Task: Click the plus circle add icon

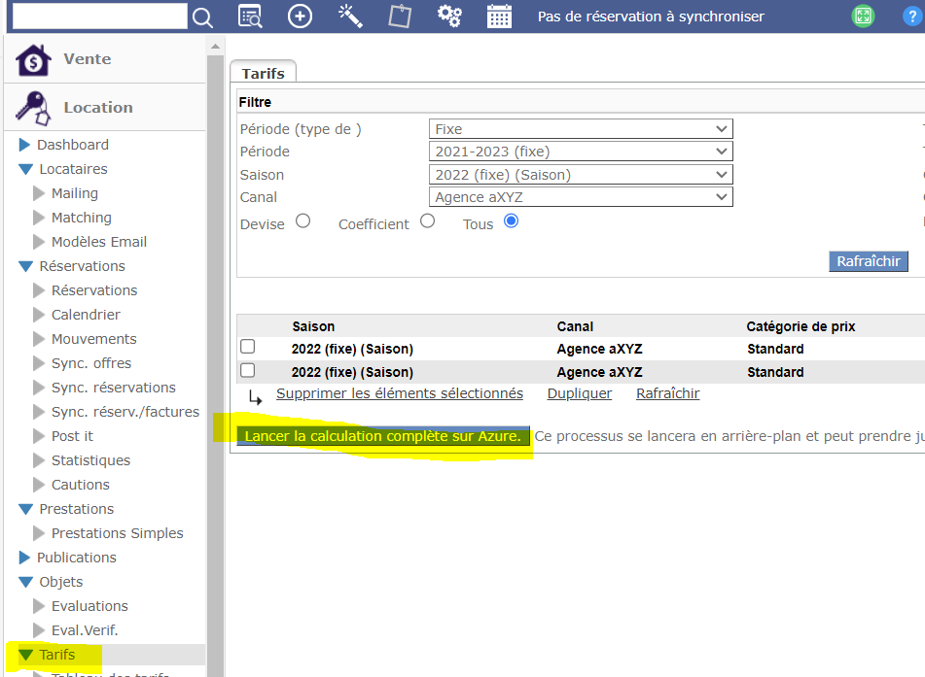Action: [300, 17]
